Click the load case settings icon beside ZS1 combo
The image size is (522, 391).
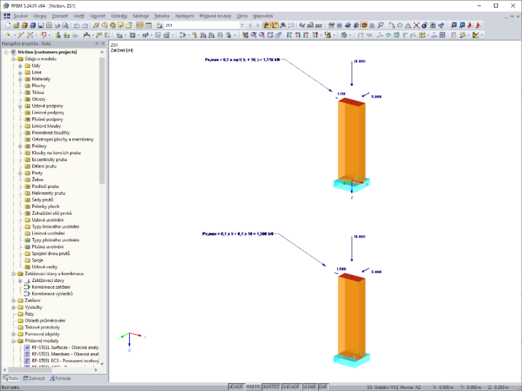pyautogui.click(x=159, y=25)
